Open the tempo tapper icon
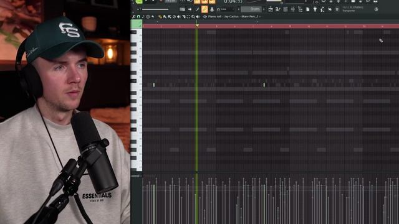Viewport: 399px width, 224px height. 322,9
